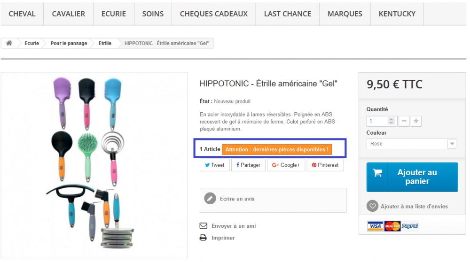Click the printer icon Imprimer
This screenshot has height=262, width=470.
coord(203,238)
